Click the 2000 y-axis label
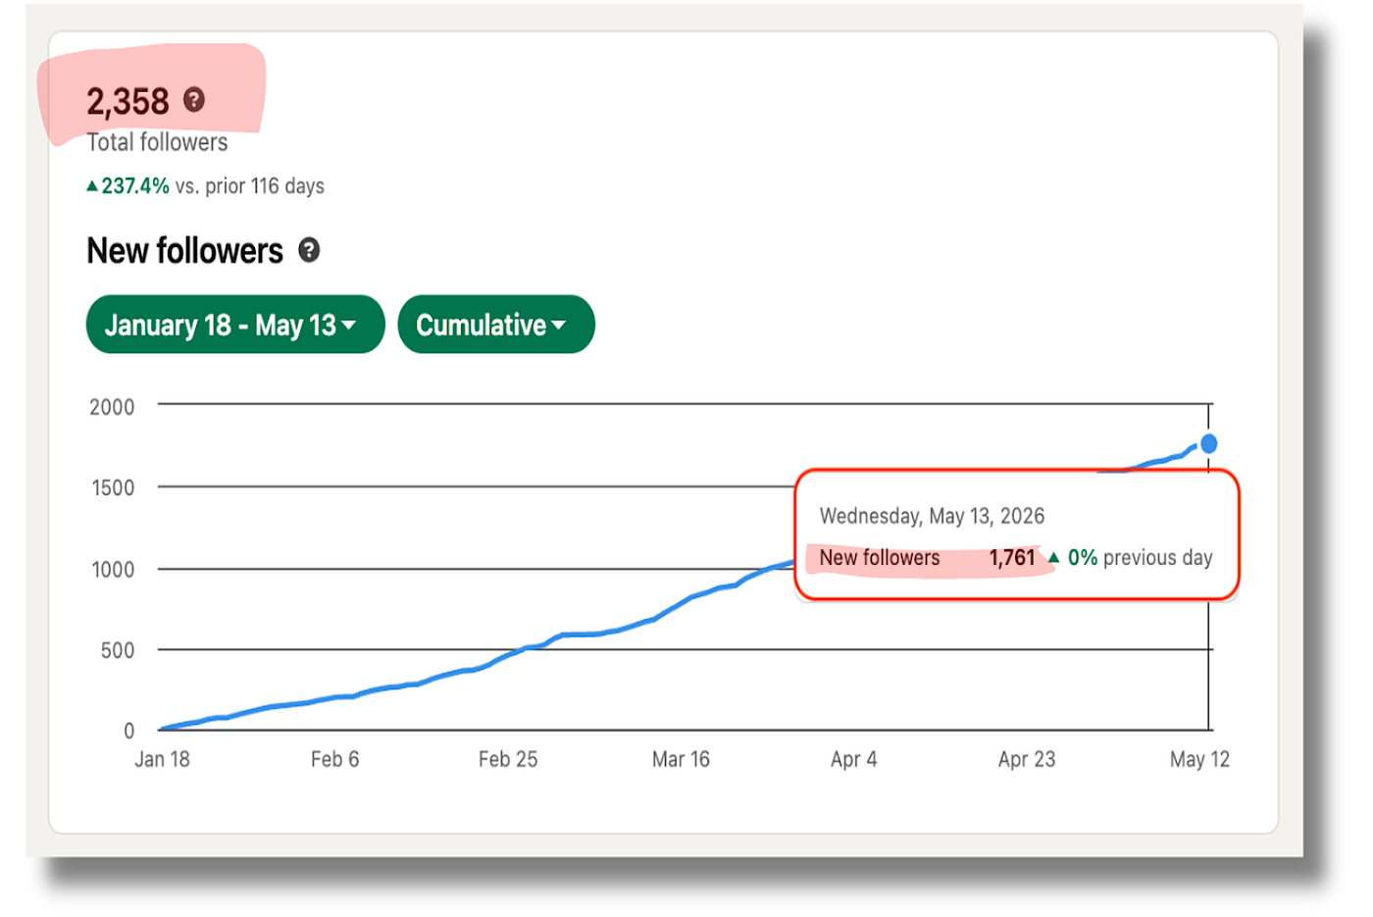1373x917 pixels. pos(112,407)
